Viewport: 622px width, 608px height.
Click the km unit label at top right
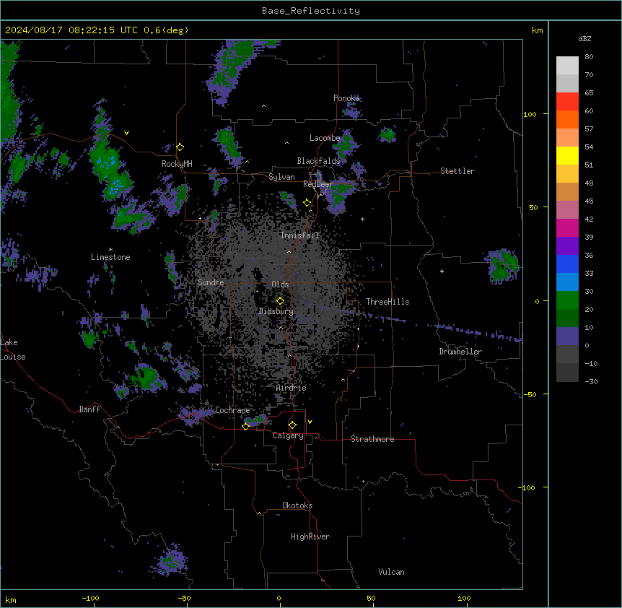pyautogui.click(x=538, y=30)
